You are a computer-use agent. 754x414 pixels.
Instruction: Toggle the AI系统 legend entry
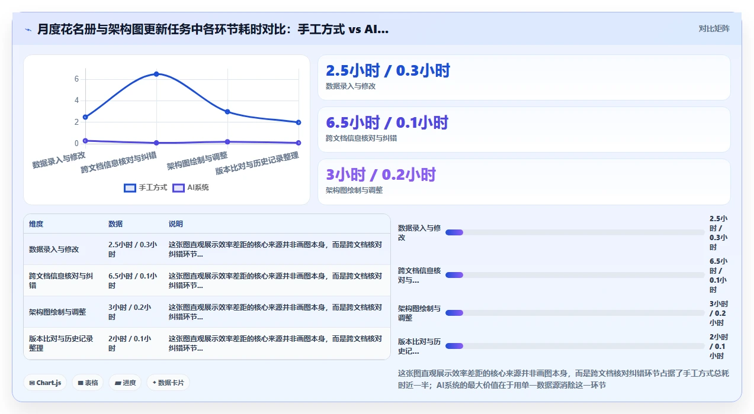pyautogui.click(x=190, y=187)
